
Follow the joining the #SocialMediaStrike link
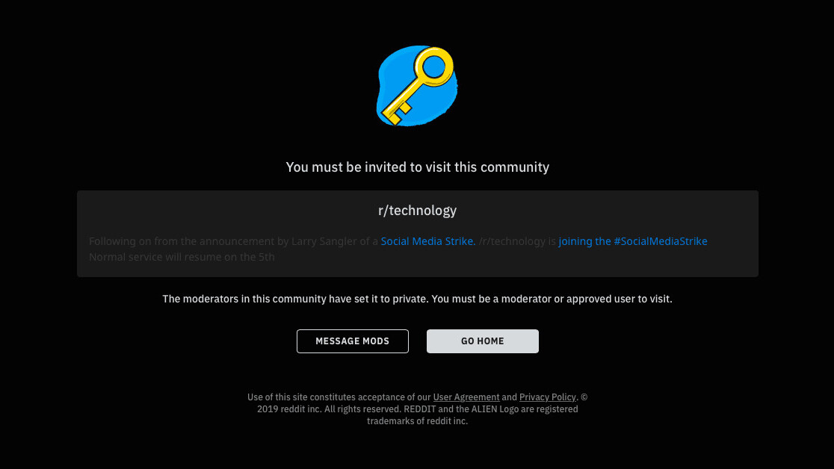(x=633, y=241)
